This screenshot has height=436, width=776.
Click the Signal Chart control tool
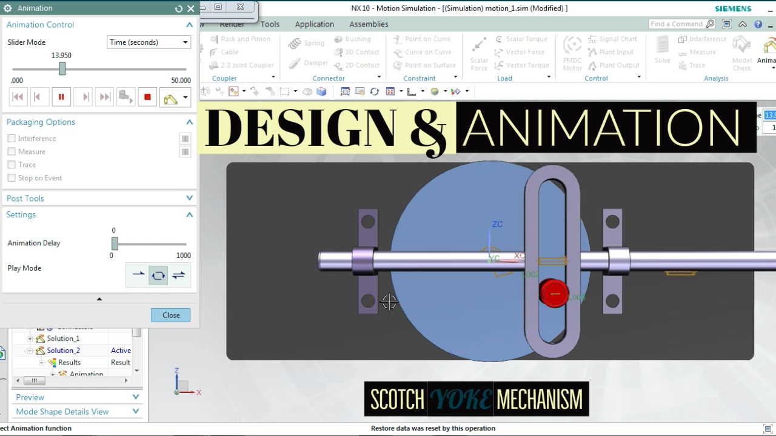point(612,39)
